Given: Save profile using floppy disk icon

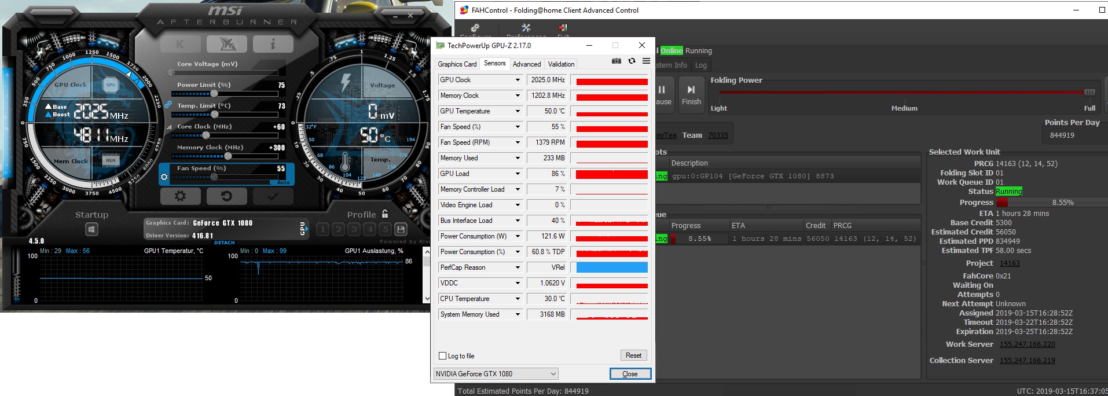Looking at the screenshot, I should coord(401,229).
